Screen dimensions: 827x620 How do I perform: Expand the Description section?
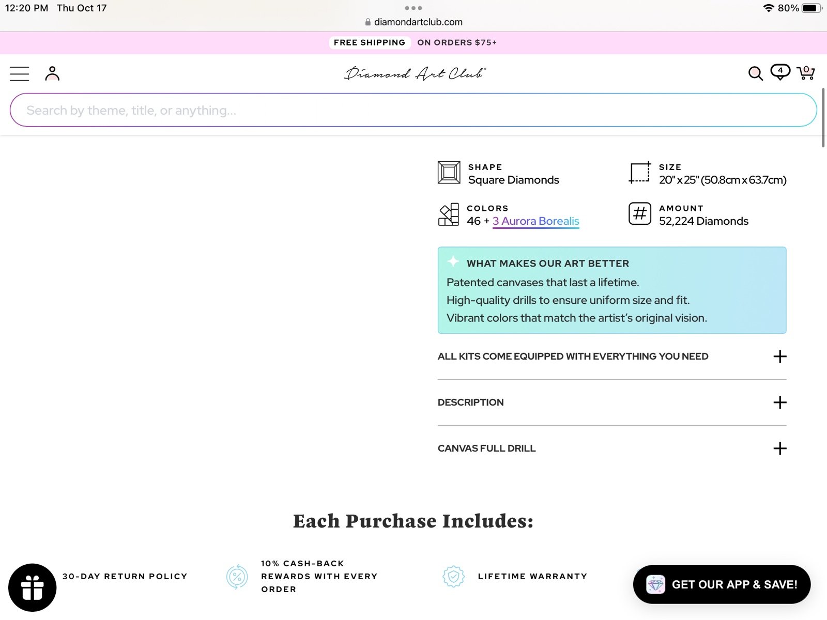[x=612, y=402]
